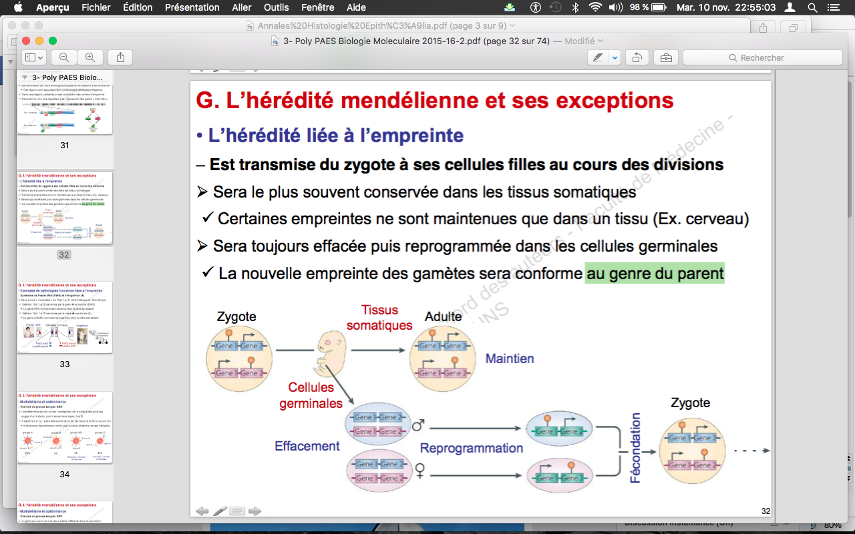Collapse the 3- Poly PAES Biolo sidebar triangle

coord(25,77)
